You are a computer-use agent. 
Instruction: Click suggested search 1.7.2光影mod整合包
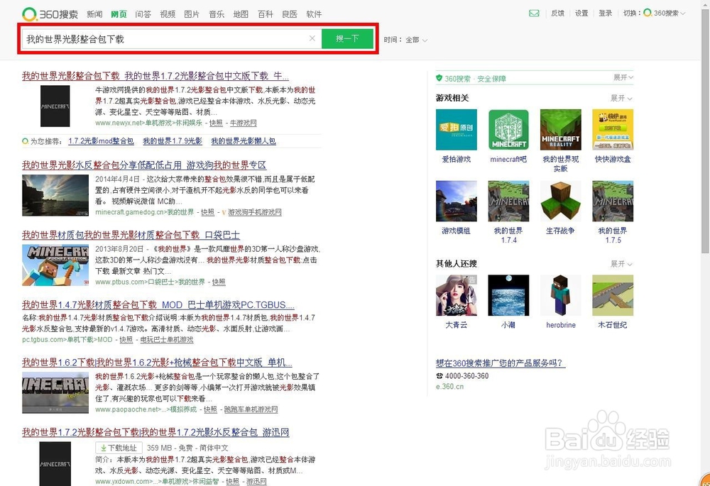[x=101, y=141]
